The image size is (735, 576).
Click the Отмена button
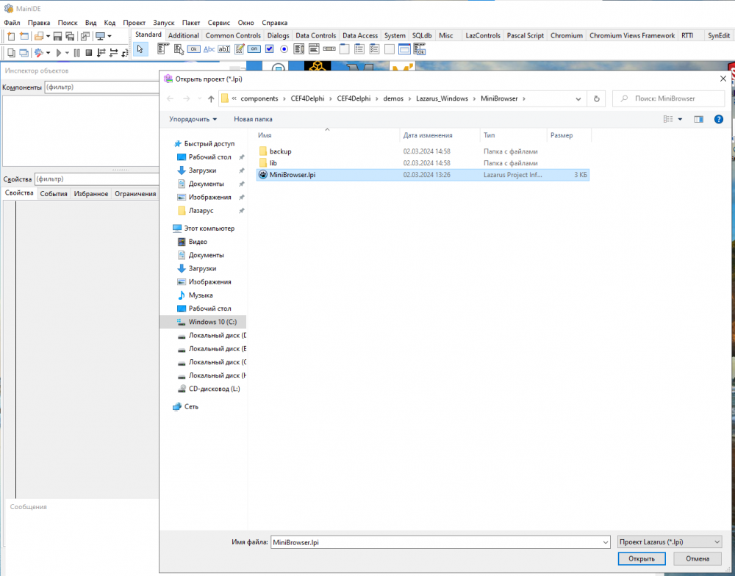pyautogui.click(x=698, y=559)
